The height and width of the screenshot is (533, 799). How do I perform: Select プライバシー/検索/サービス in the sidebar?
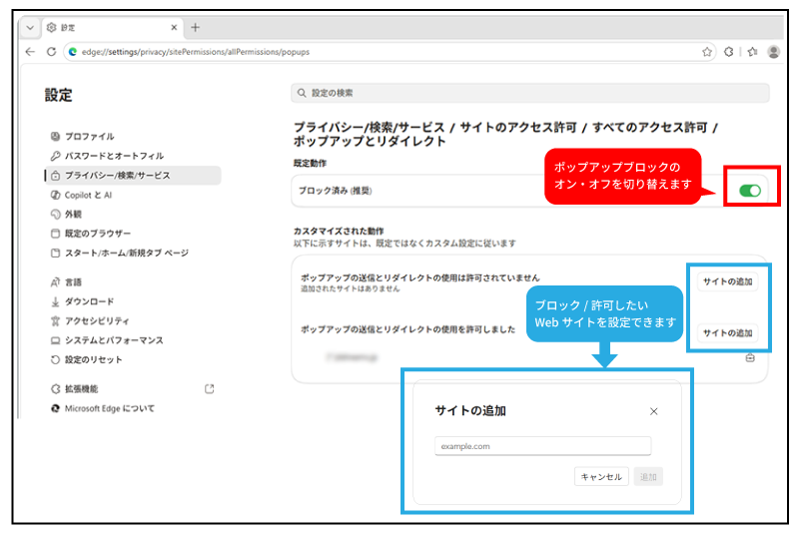coord(133,175)
